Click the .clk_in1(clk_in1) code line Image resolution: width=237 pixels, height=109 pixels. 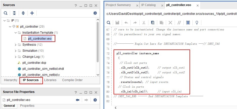pos(134,92)
